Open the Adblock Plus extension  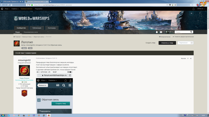[x=198, y=5]
